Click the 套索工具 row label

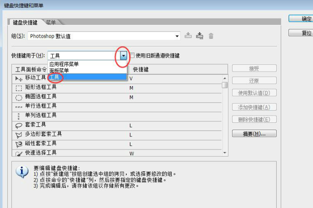click(35, 125)
